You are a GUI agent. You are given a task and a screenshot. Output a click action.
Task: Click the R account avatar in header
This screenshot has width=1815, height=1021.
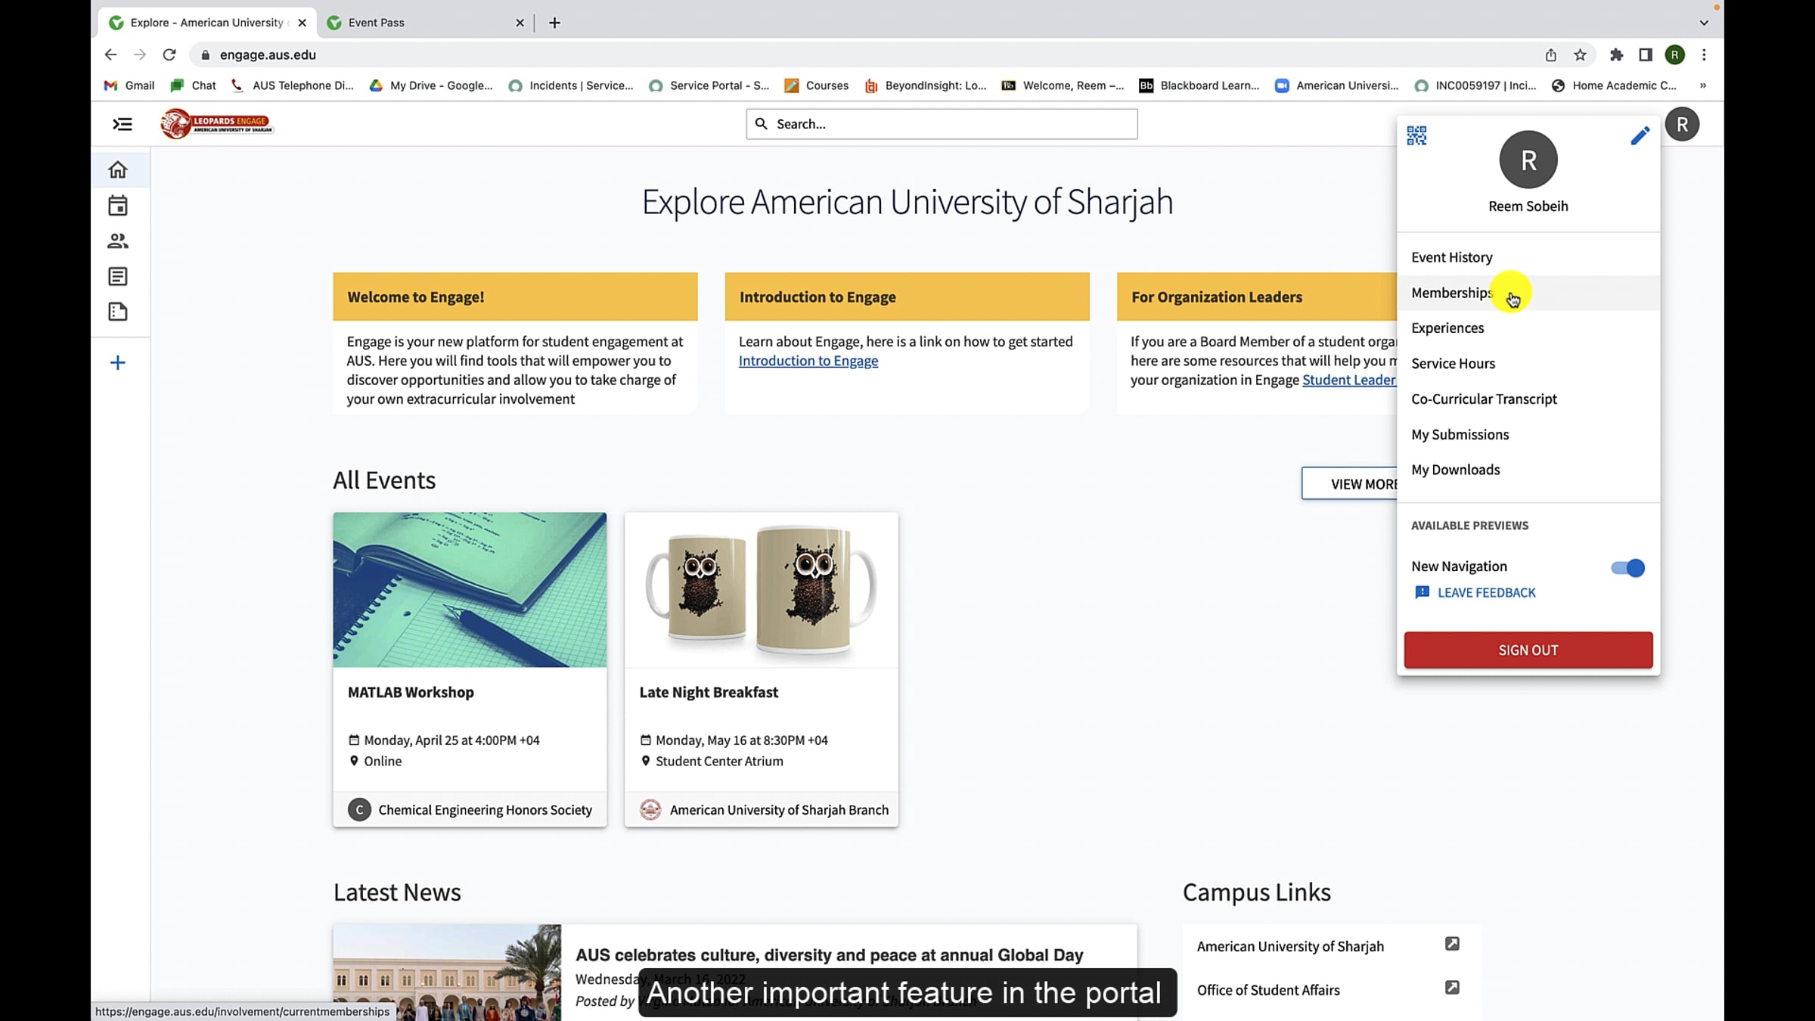point(1682,124)
